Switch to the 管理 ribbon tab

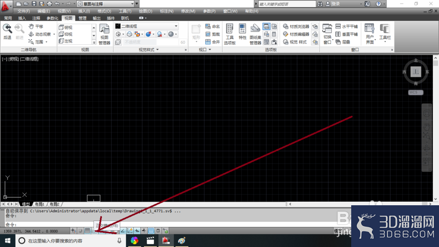[83, 18]
